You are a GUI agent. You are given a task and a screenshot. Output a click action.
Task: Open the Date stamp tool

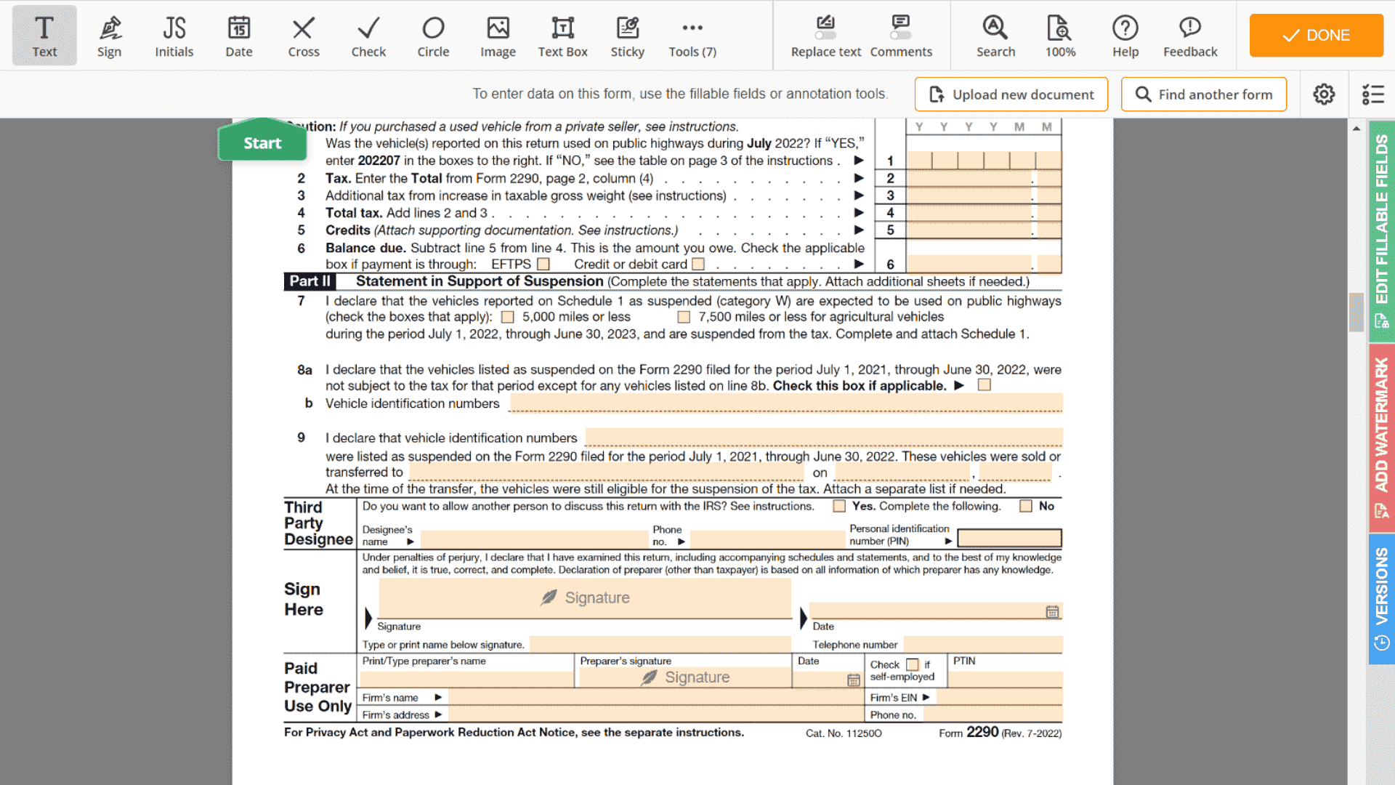(238, 35)
